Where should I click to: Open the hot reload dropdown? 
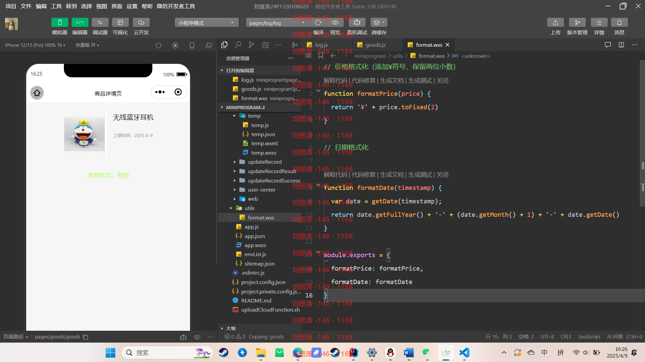(x=87, y=45)
